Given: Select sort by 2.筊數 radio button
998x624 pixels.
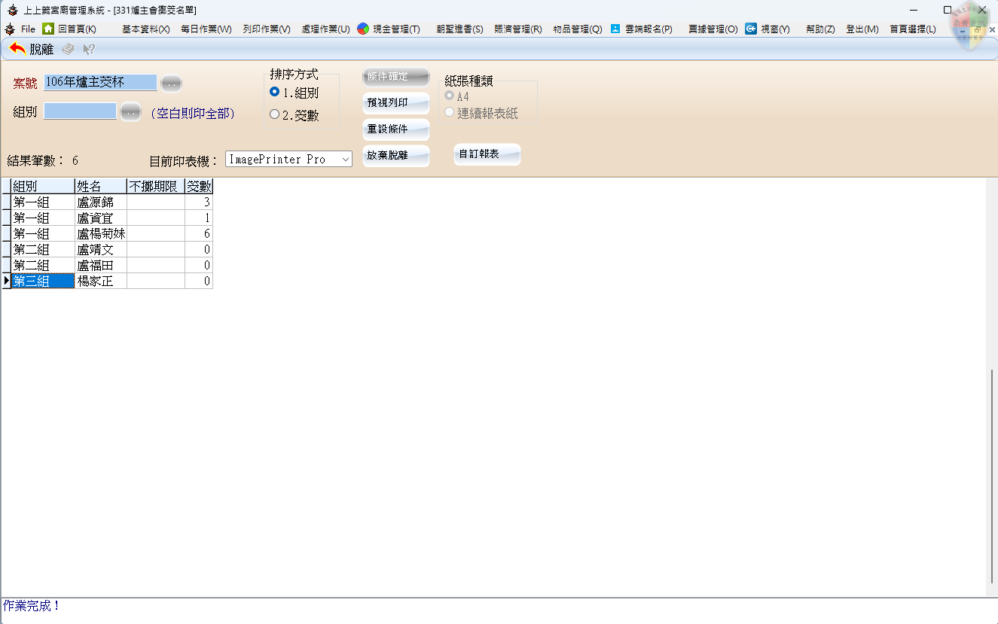Looking at the screenshot, I should pos(275,114).
